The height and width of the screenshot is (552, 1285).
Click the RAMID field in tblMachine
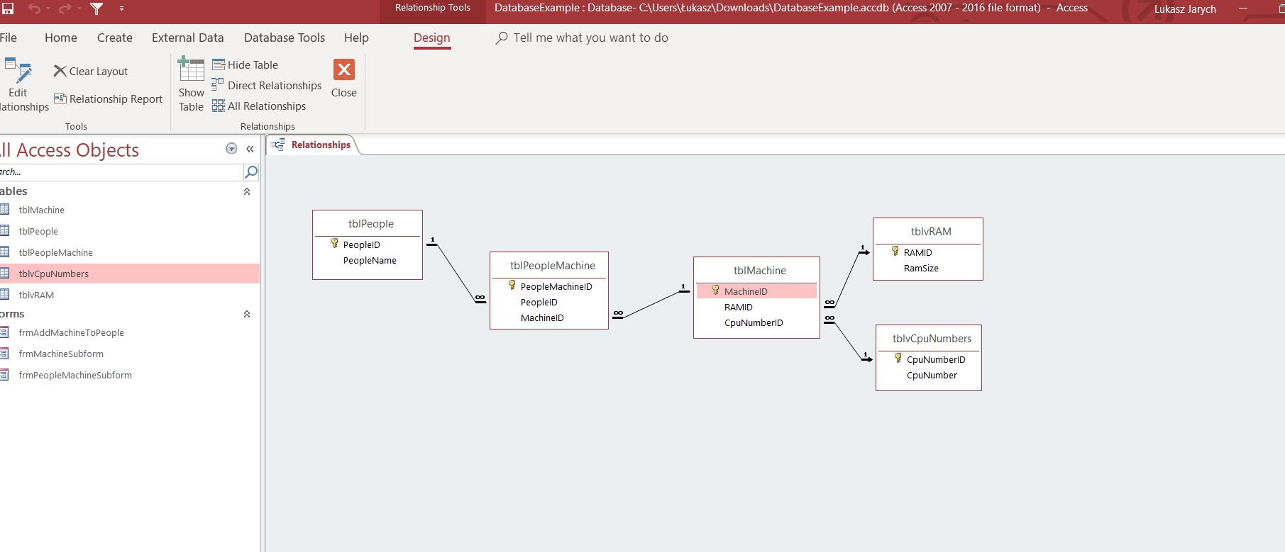[x=739, y=307]
